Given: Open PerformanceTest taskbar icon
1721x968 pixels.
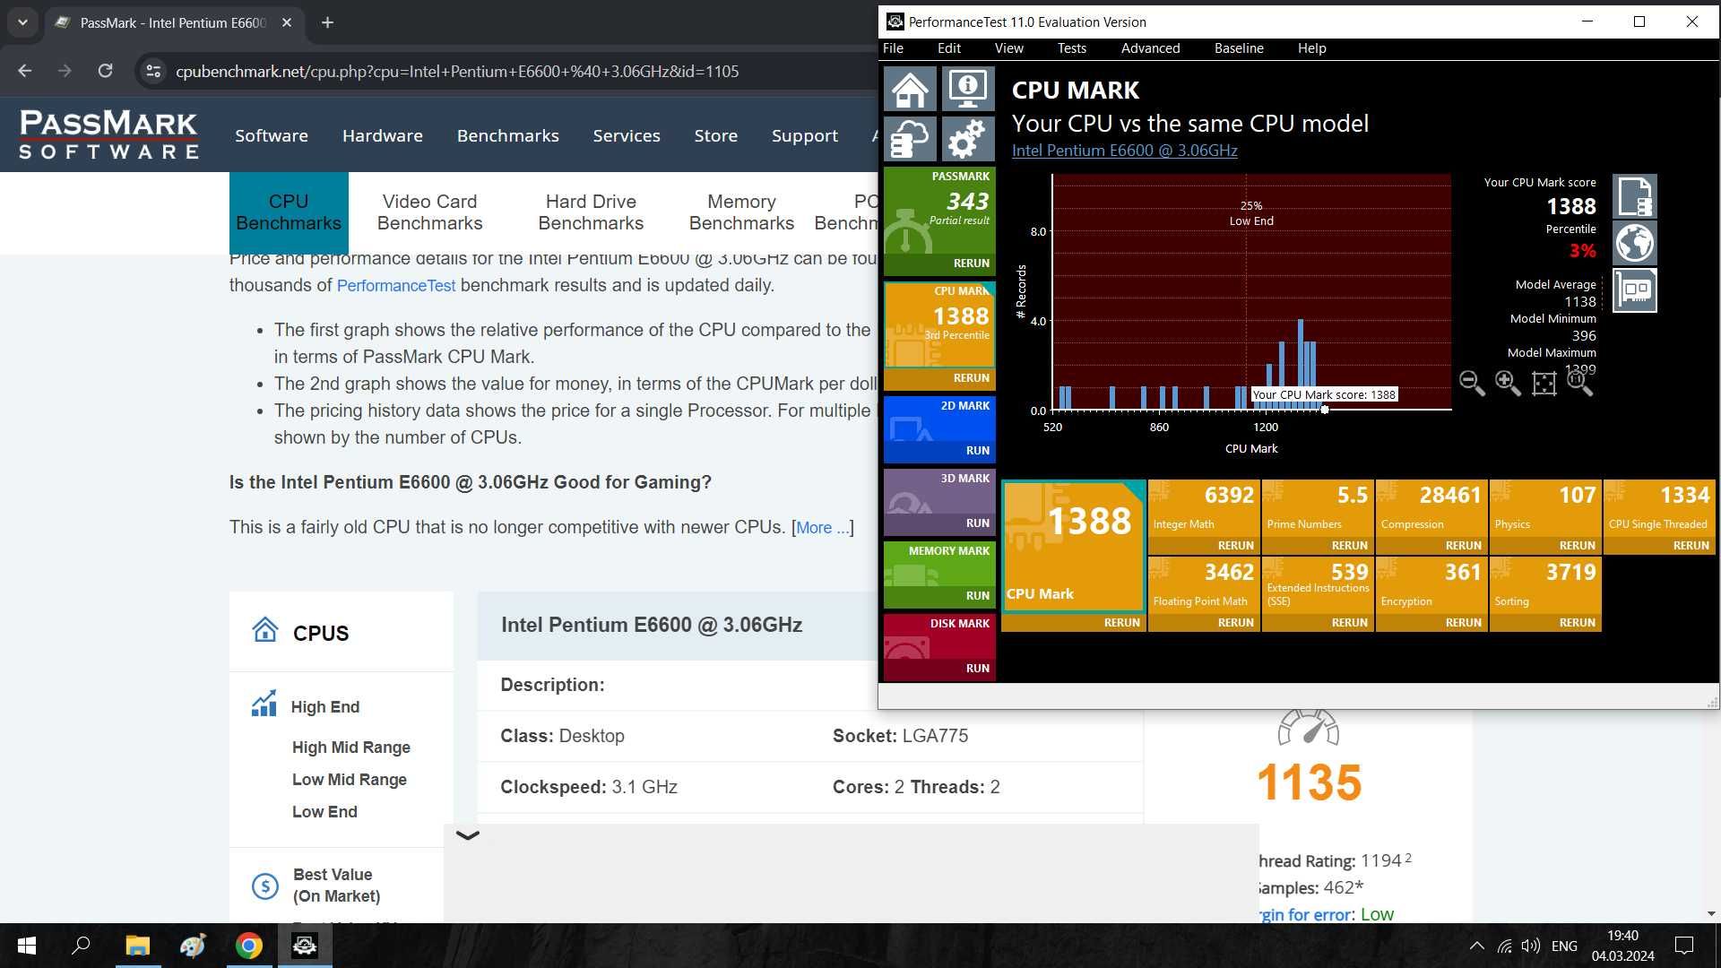Looking at the screenshot, I should 305,946.
